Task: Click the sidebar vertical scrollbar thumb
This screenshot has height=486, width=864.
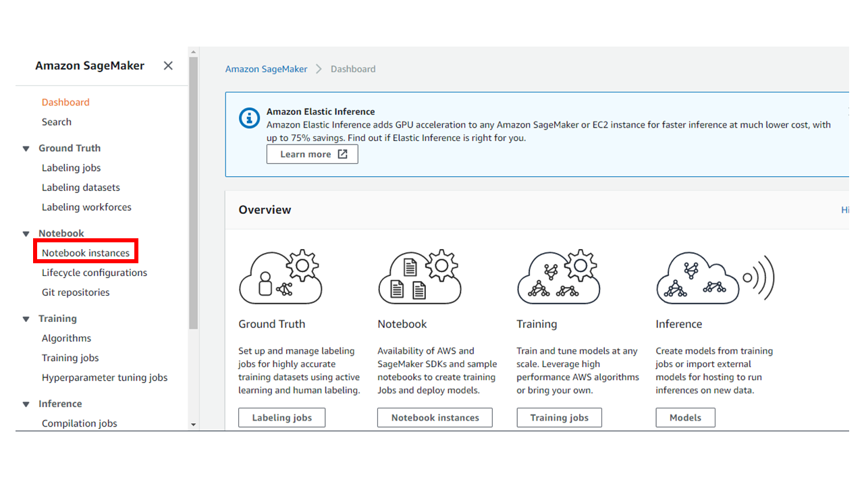Action: (194, 193)
